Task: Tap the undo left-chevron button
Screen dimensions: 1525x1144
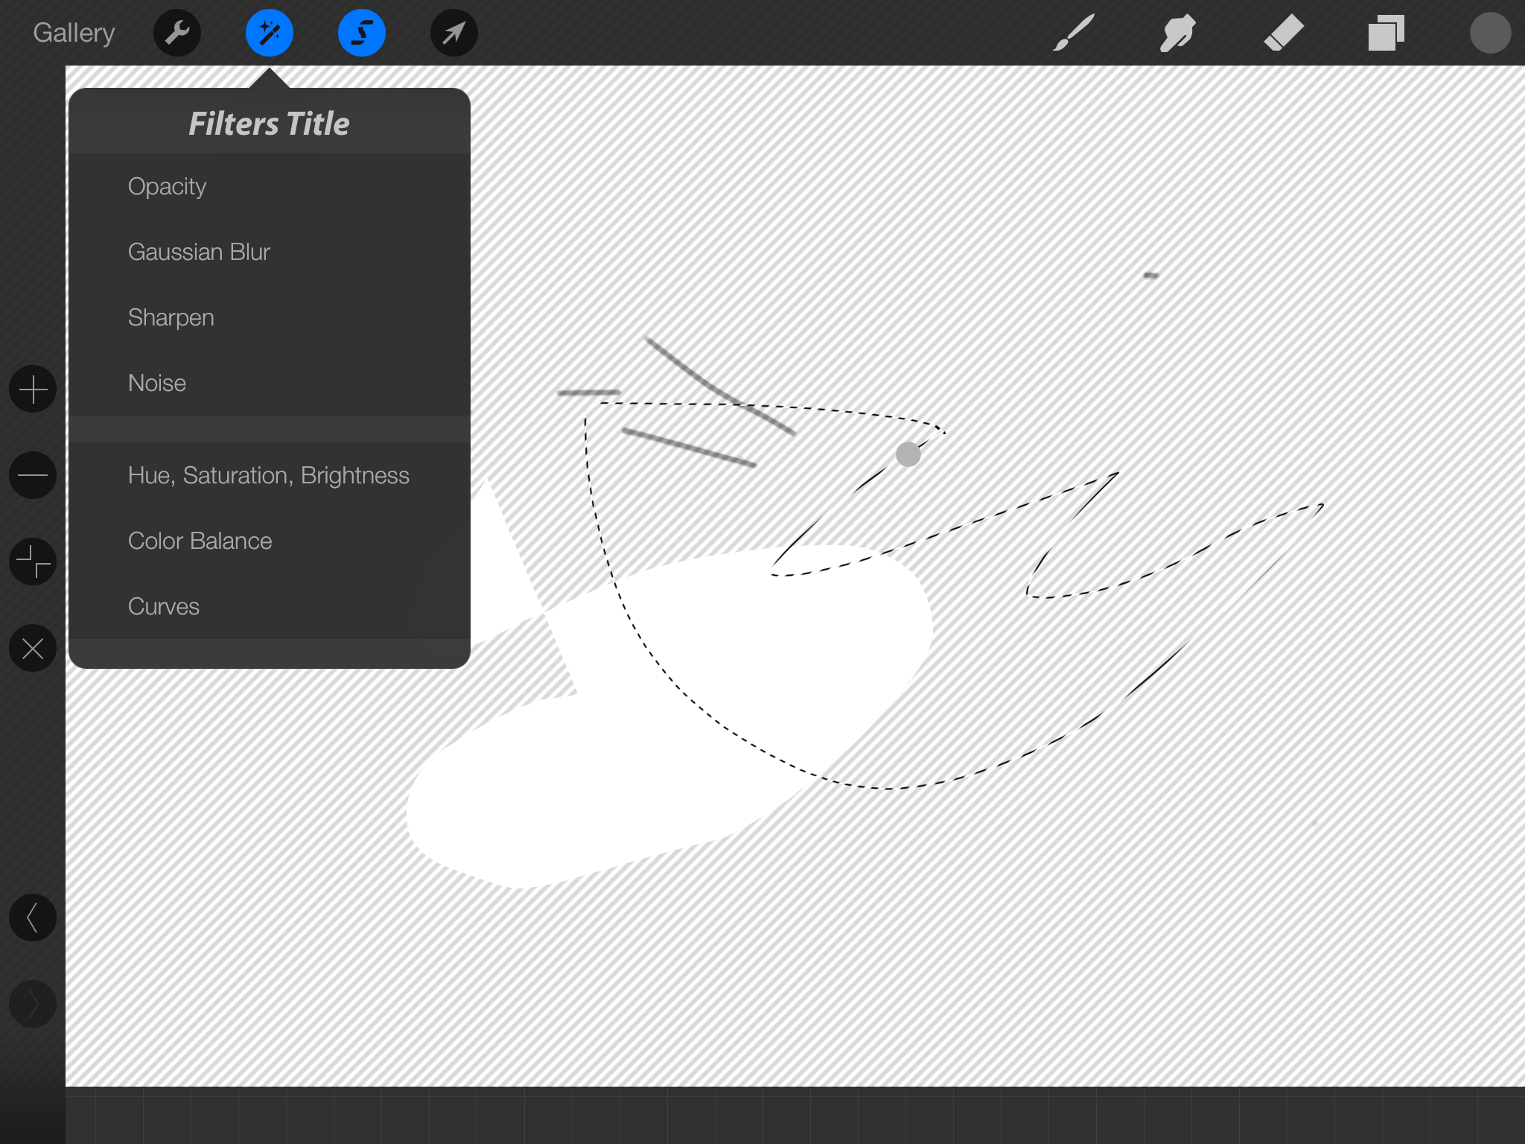Action: pos(33,918)
